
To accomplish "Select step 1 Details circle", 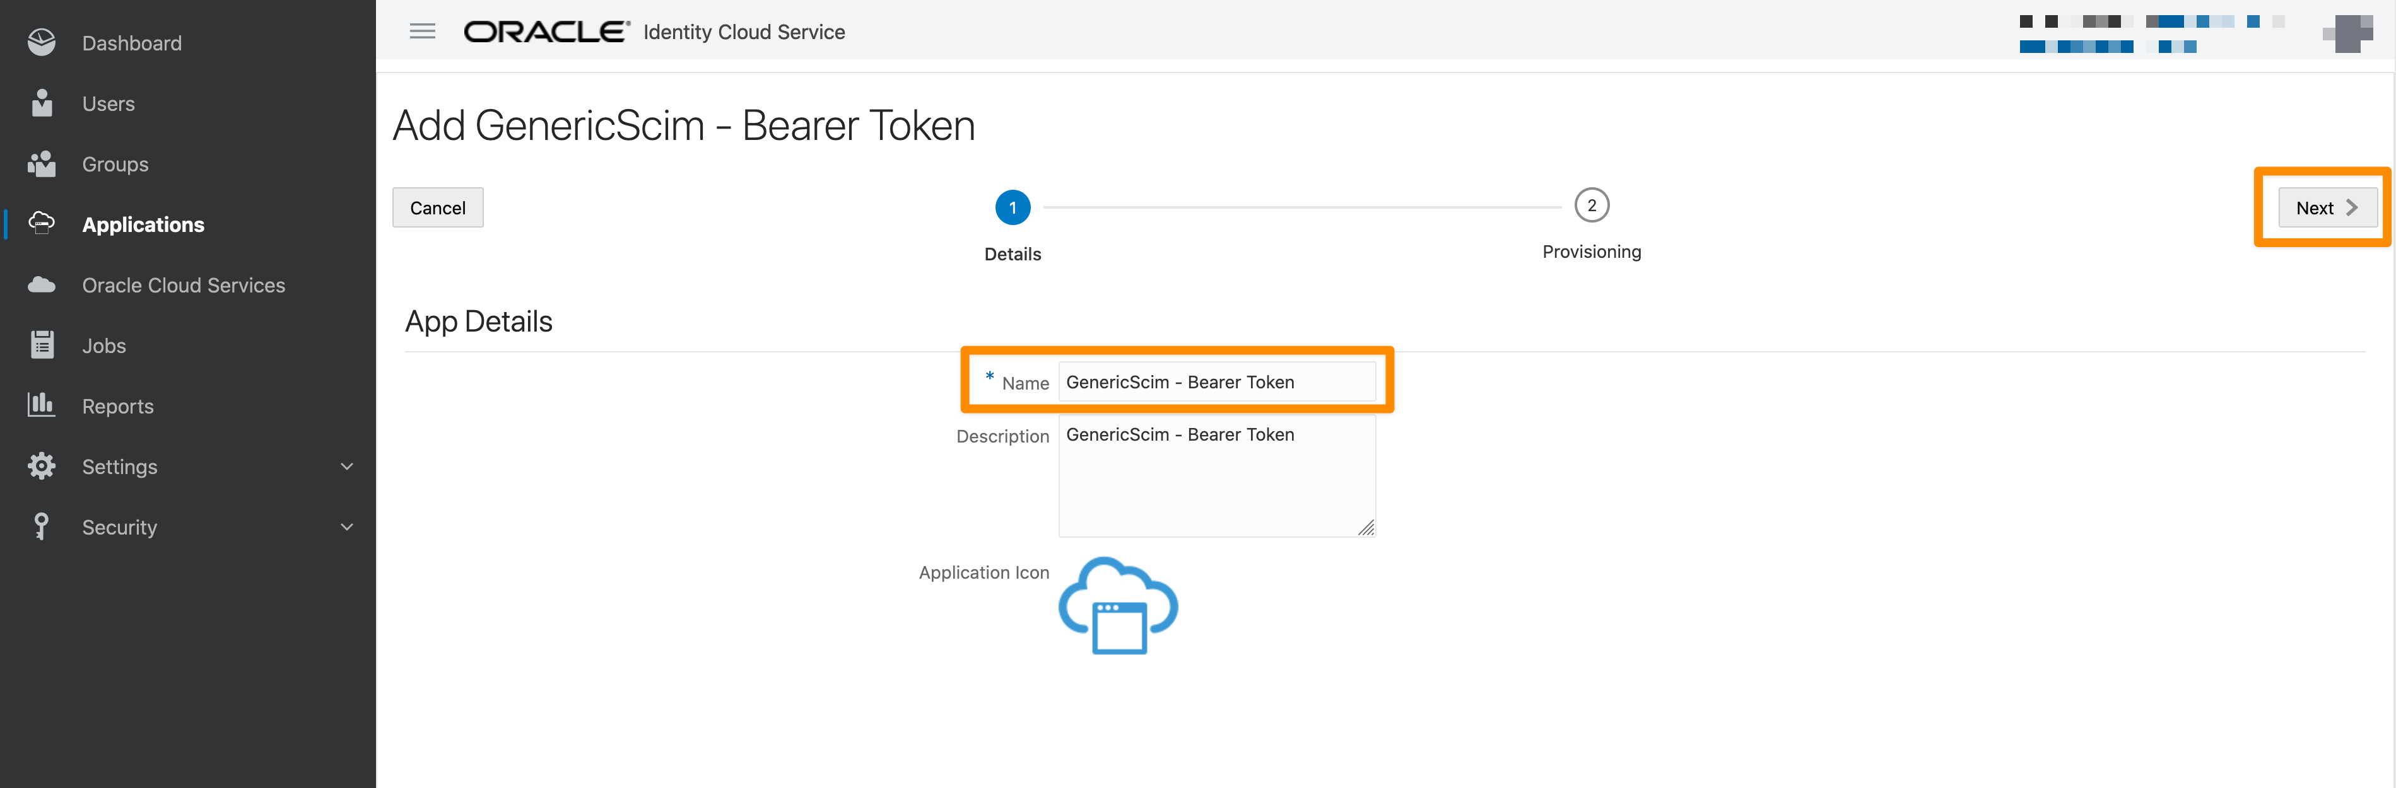I will pos(1012,207).
